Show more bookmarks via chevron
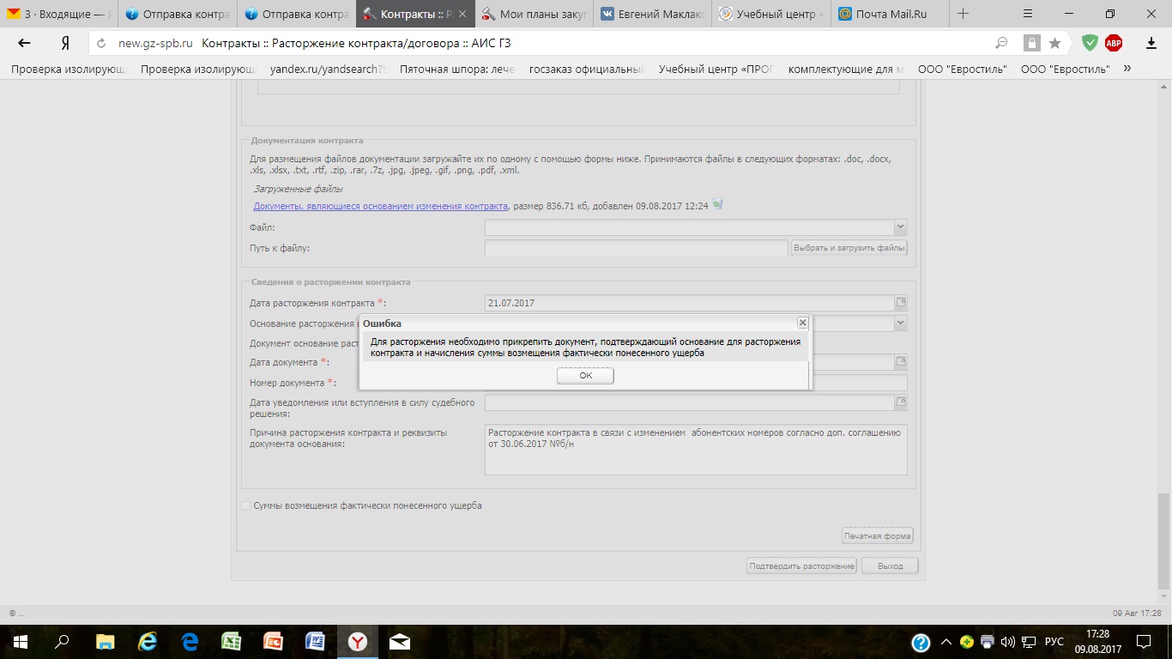The width and height of the screenshot is (1172, 659). click(1127, 69)
